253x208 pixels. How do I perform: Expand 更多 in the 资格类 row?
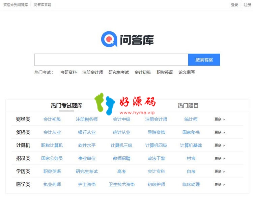pos(220,132)
